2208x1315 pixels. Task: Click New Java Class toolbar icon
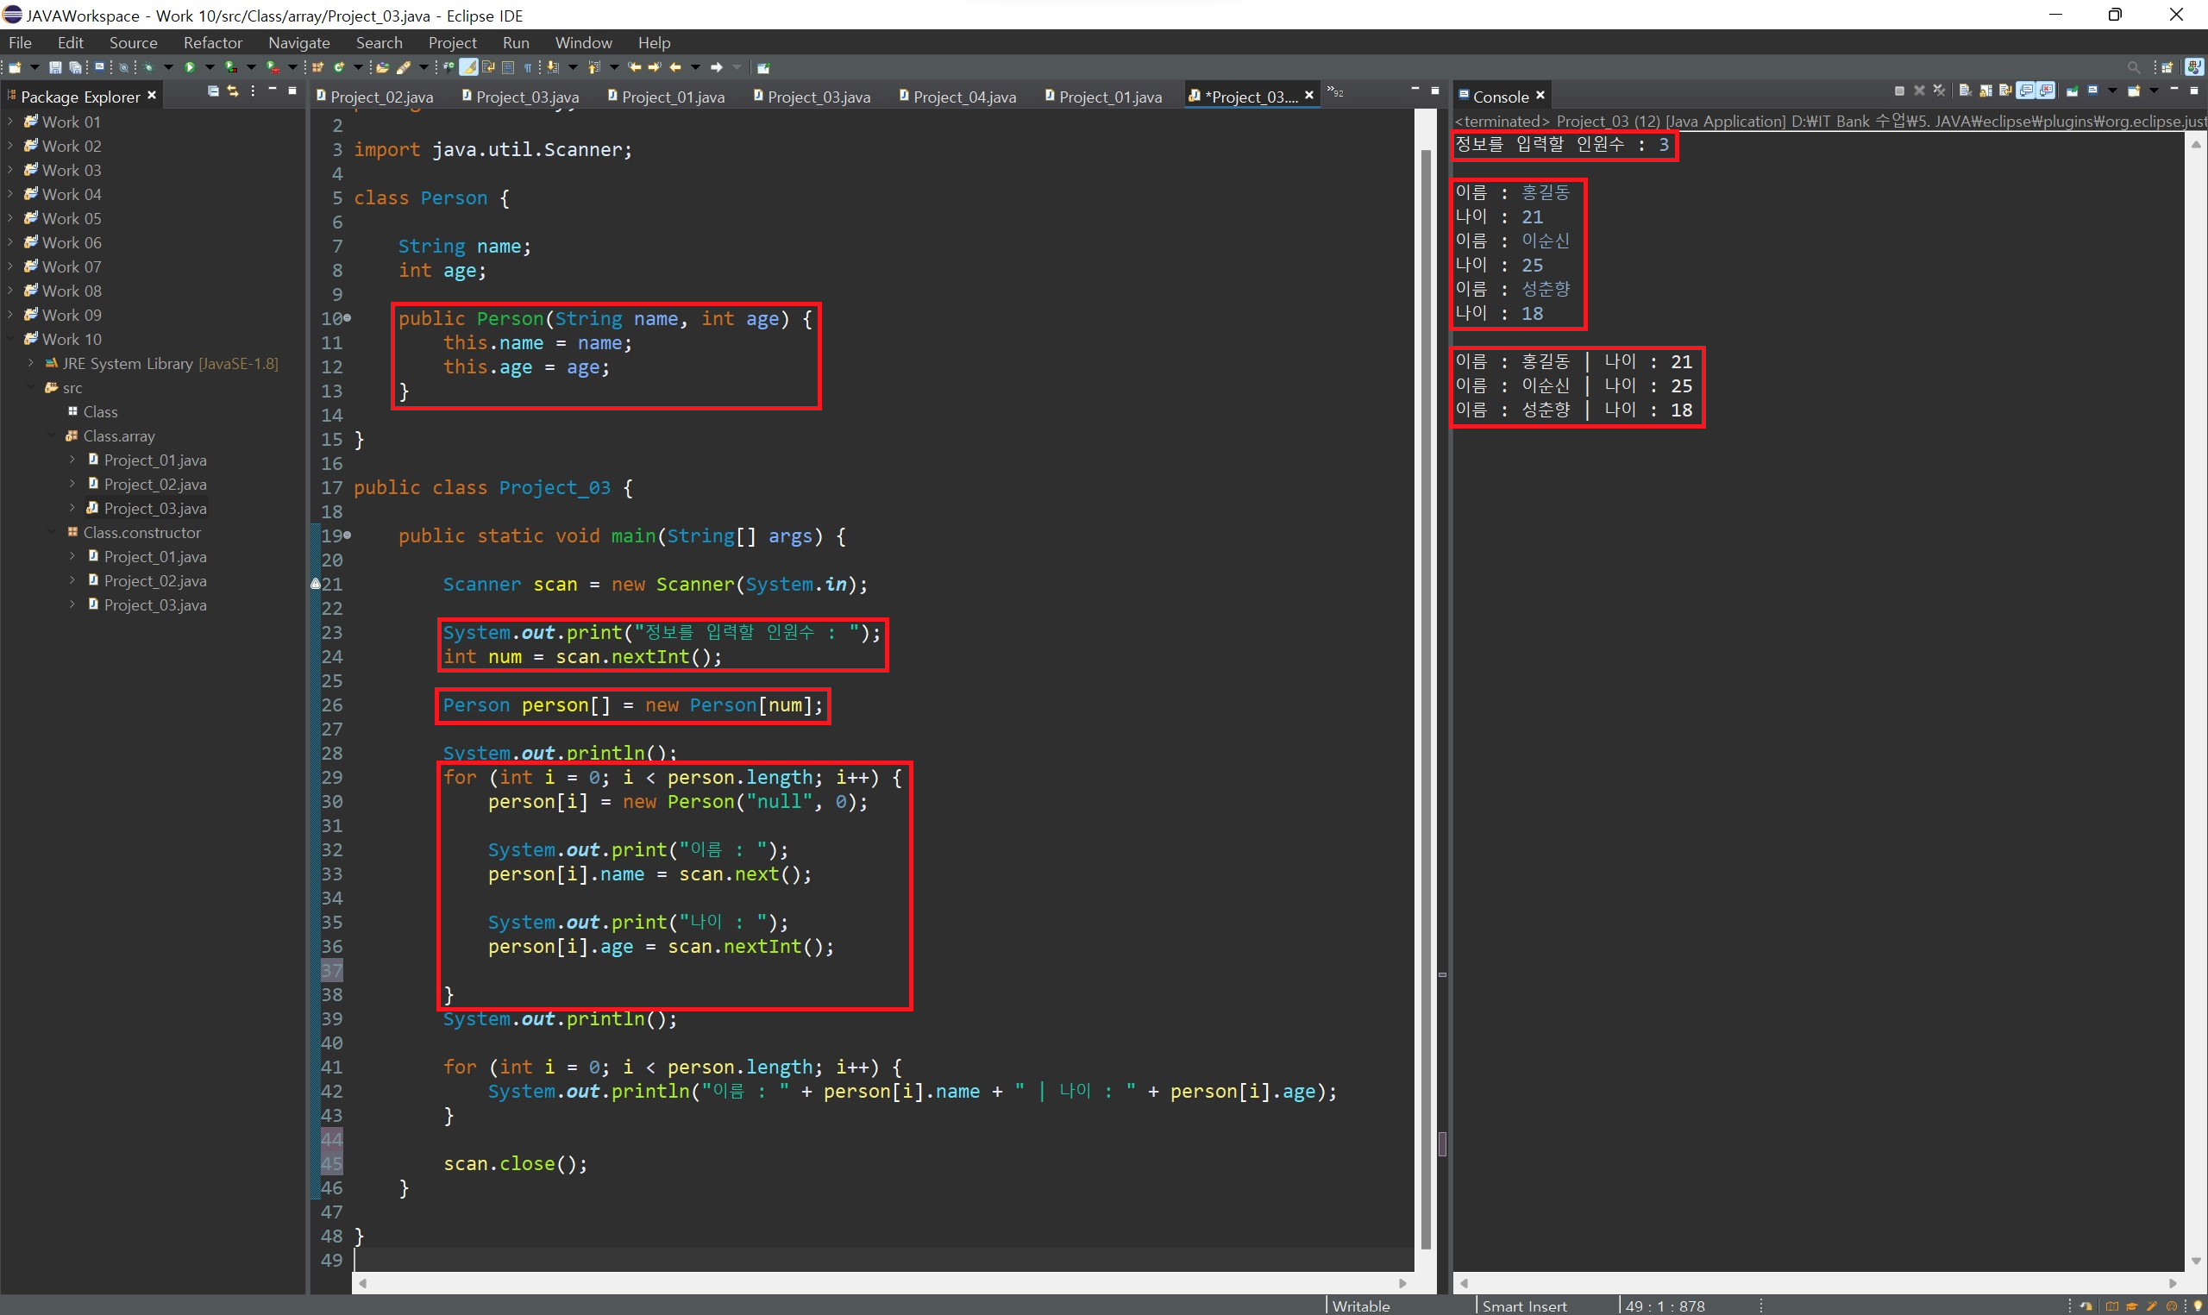338,67
